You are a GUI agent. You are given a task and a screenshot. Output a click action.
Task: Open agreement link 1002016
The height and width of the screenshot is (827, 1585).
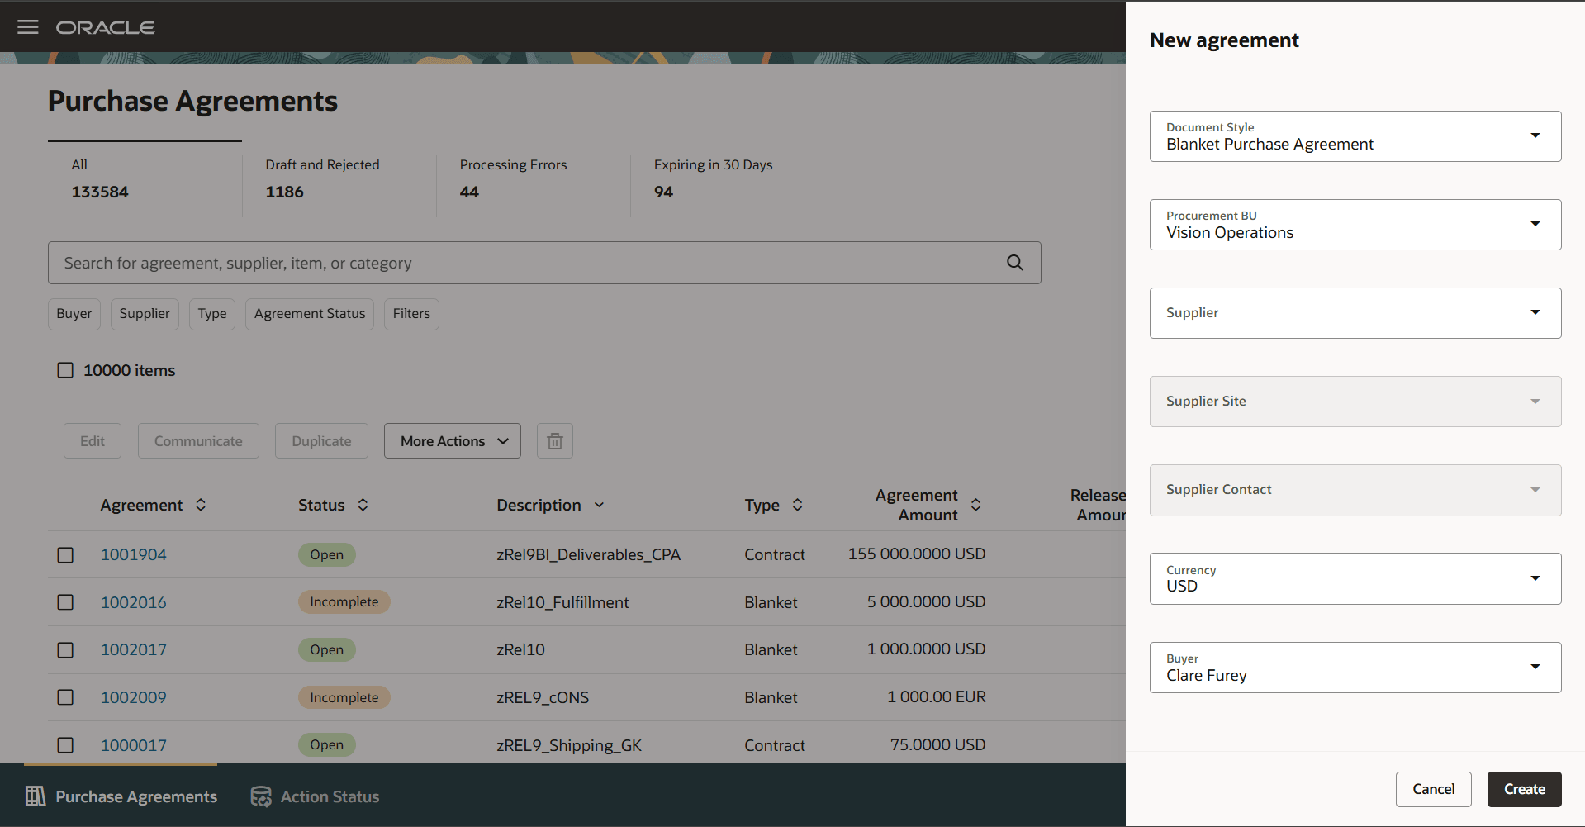(x=134, y=602)
